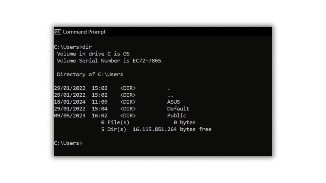Click the <DIR> label on the ASUS row
The width and height of the screenshot is (326, 183).
pos(128,102)
